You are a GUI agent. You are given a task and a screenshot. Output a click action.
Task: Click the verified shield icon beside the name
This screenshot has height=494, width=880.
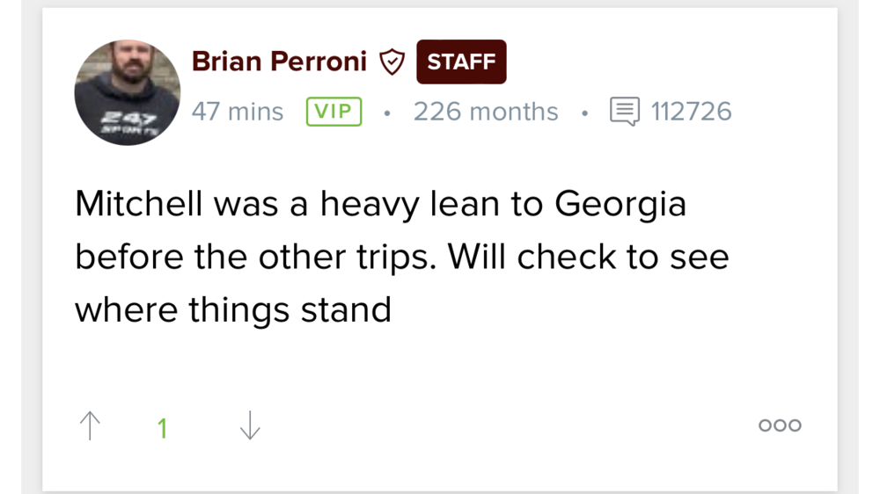point(392,62)
